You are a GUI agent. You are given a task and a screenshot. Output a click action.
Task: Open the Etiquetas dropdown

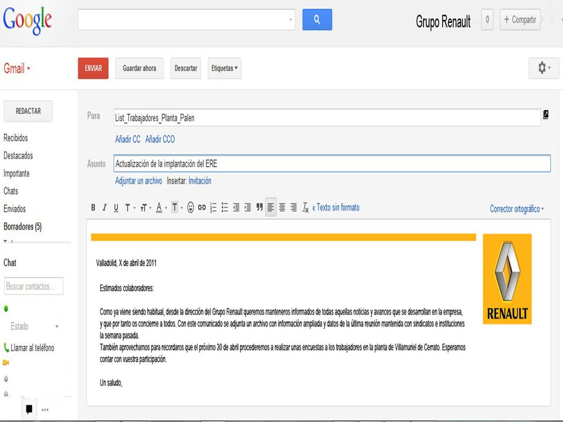[225, 68]
